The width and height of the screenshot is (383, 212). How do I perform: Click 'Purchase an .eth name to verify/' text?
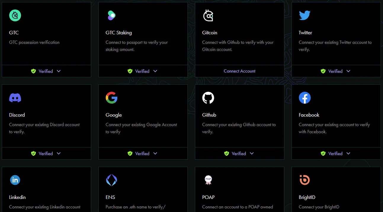(135, 207)
